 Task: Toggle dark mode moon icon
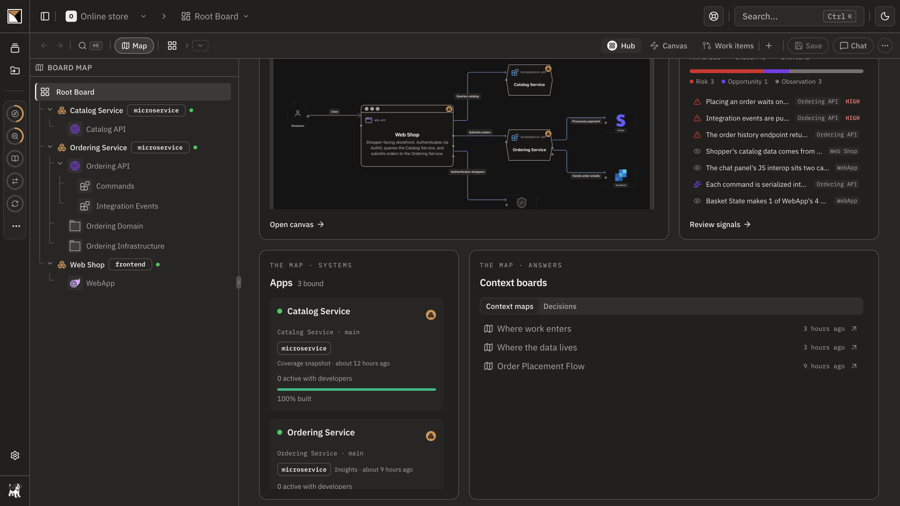click(885, 17)
